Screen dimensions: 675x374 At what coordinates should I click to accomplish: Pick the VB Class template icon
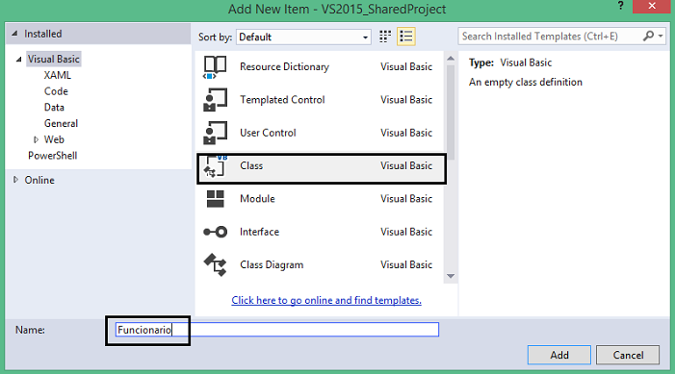pyautogui.click(x=215, y=166)
